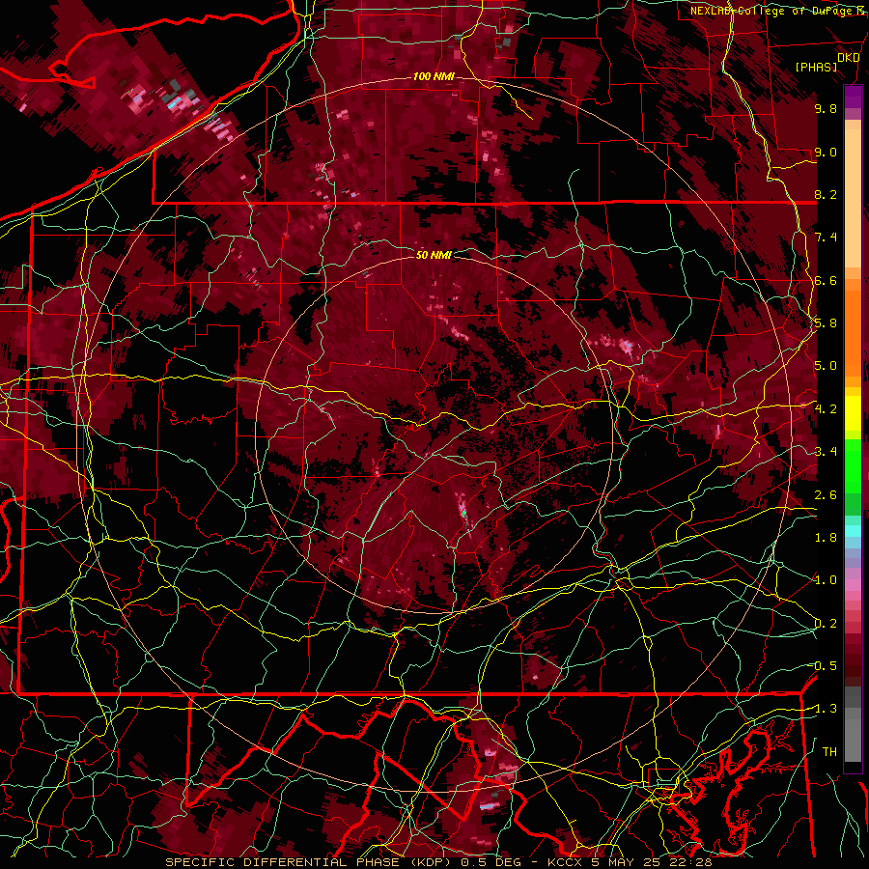869x869 pixels.
Task: Click the 4.2 value on the color scale
Action: (x=826, y=409)
